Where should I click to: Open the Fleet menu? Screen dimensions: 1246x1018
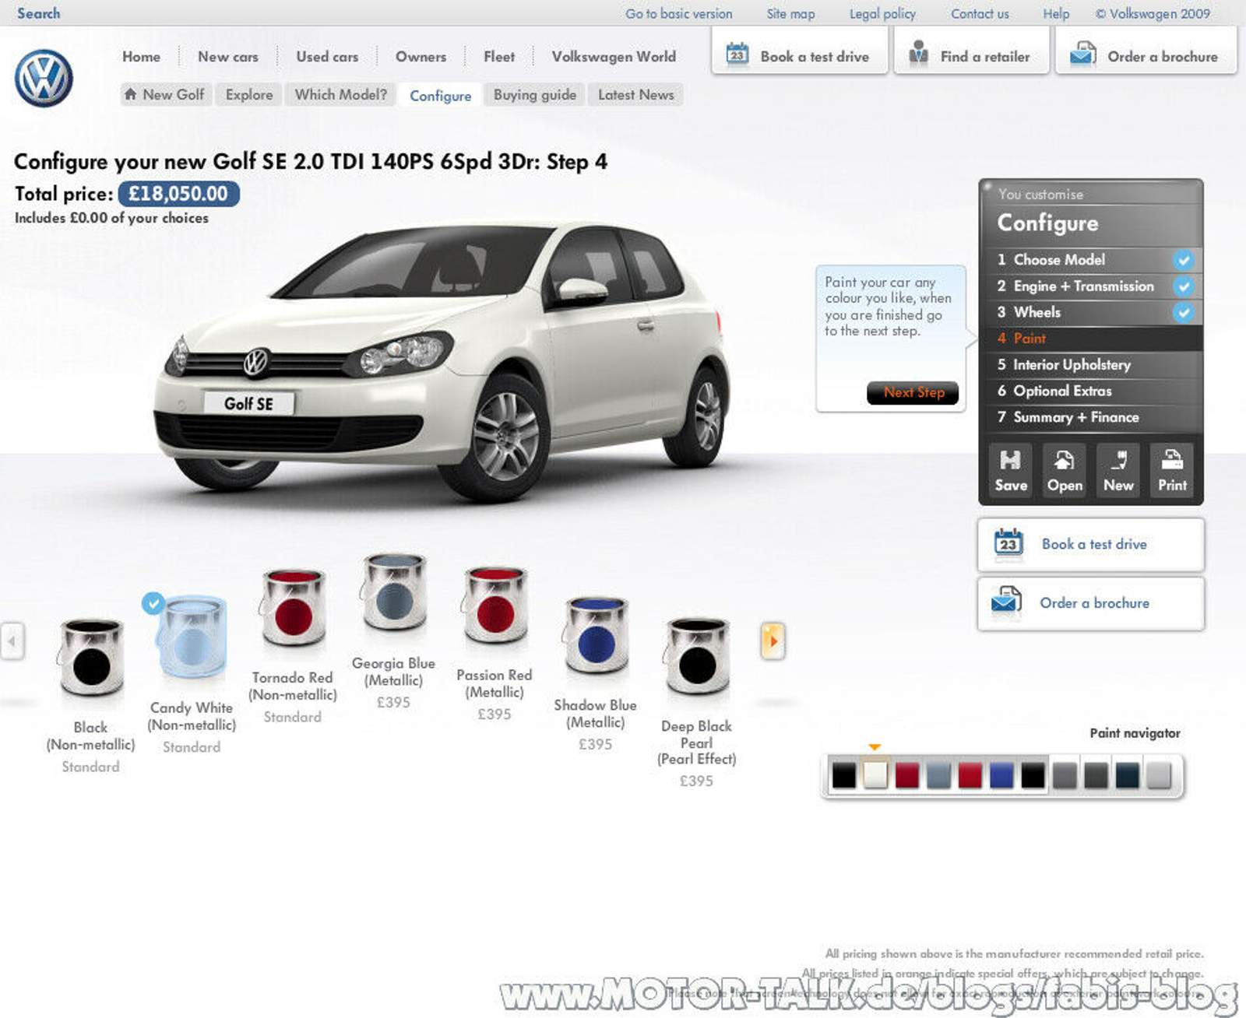[498, 57]
